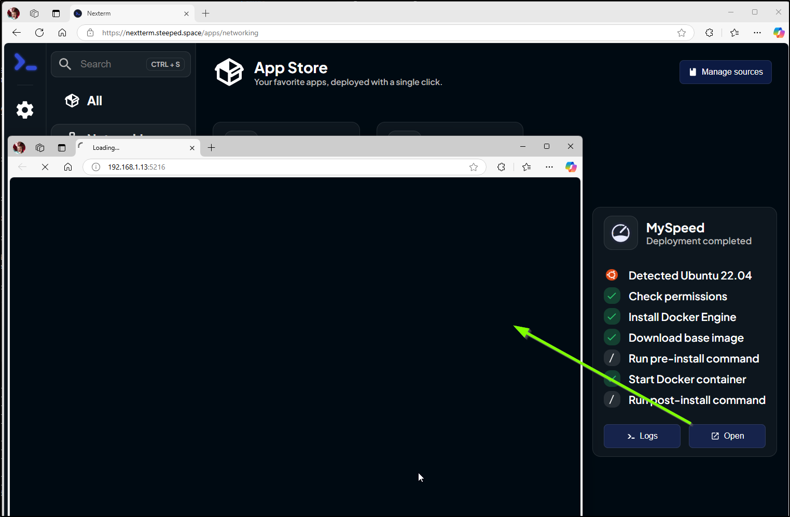Screen dimensions: 790x517
Task: Click Home button in Nexterm browser window
Action: (62, 33)
